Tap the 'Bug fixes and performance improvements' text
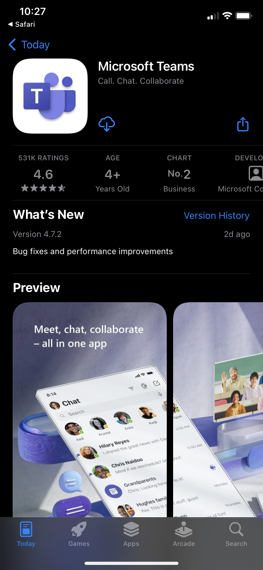The image size is (263, 570). click(93, 252)
